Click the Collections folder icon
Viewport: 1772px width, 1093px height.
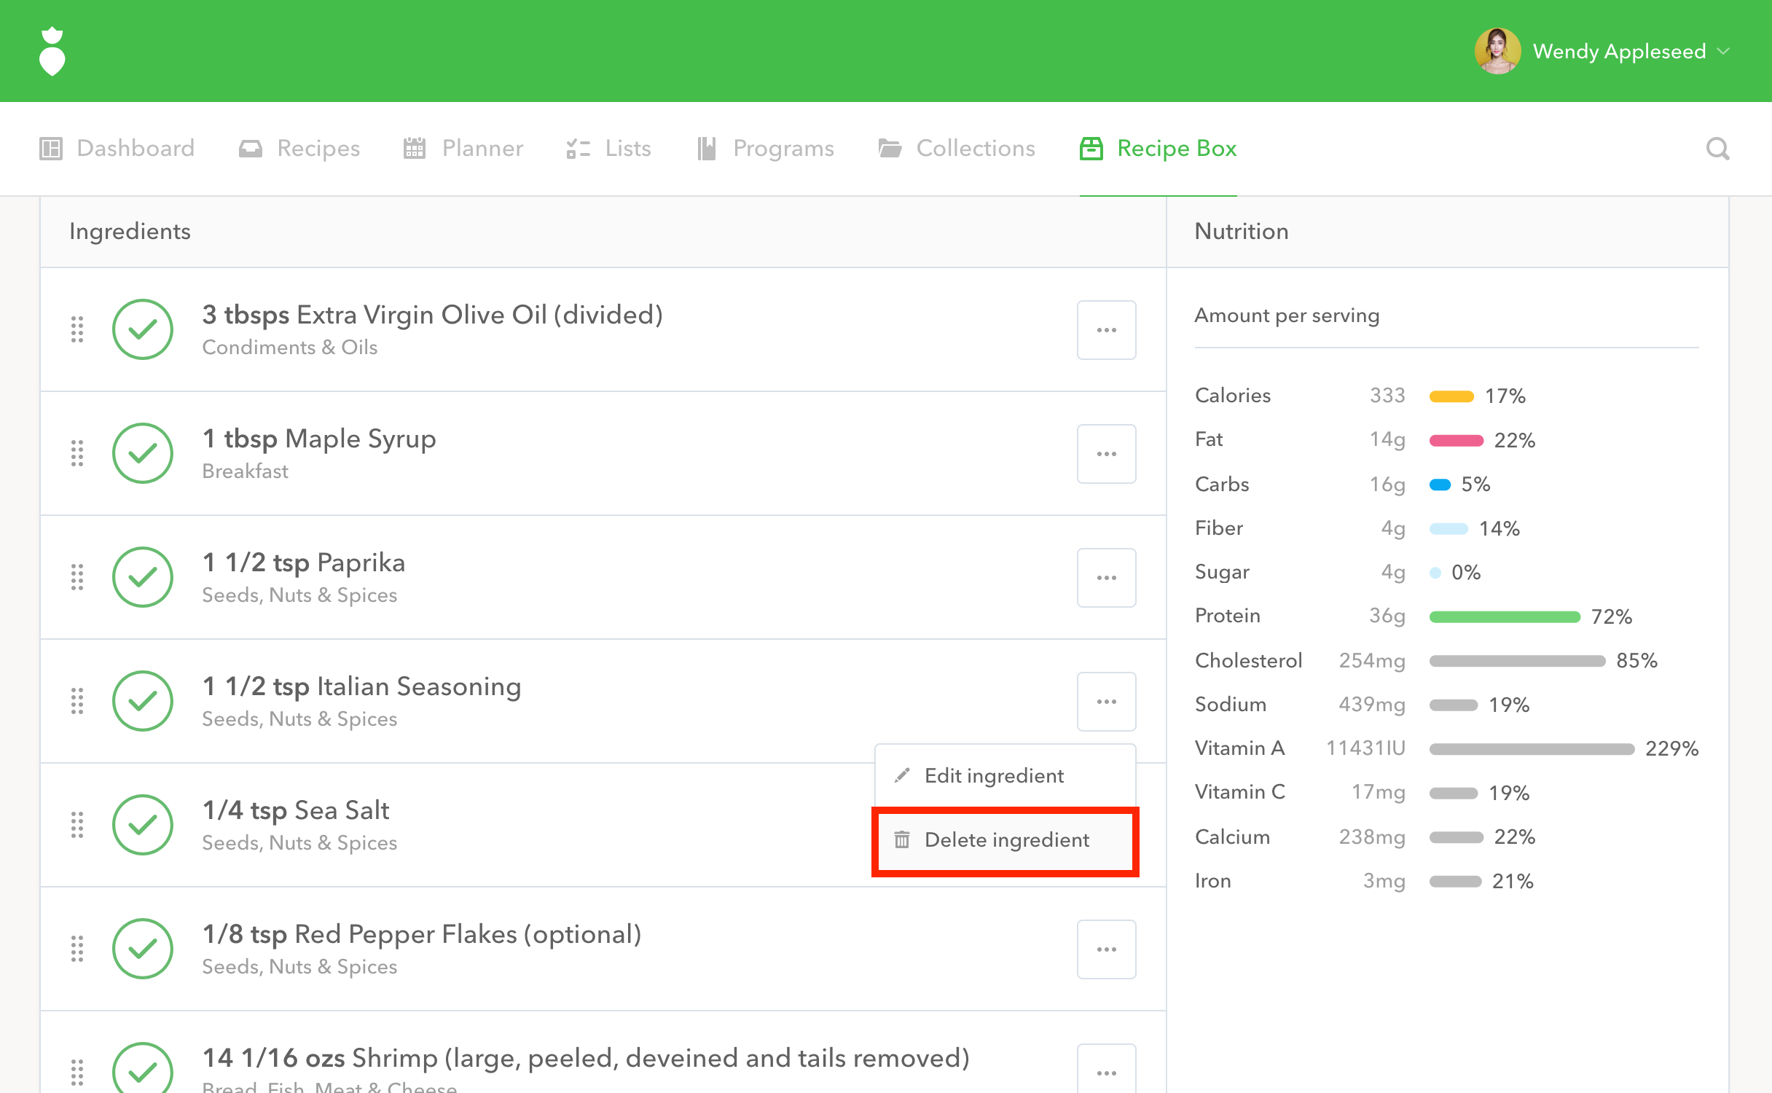pos(890,149)
